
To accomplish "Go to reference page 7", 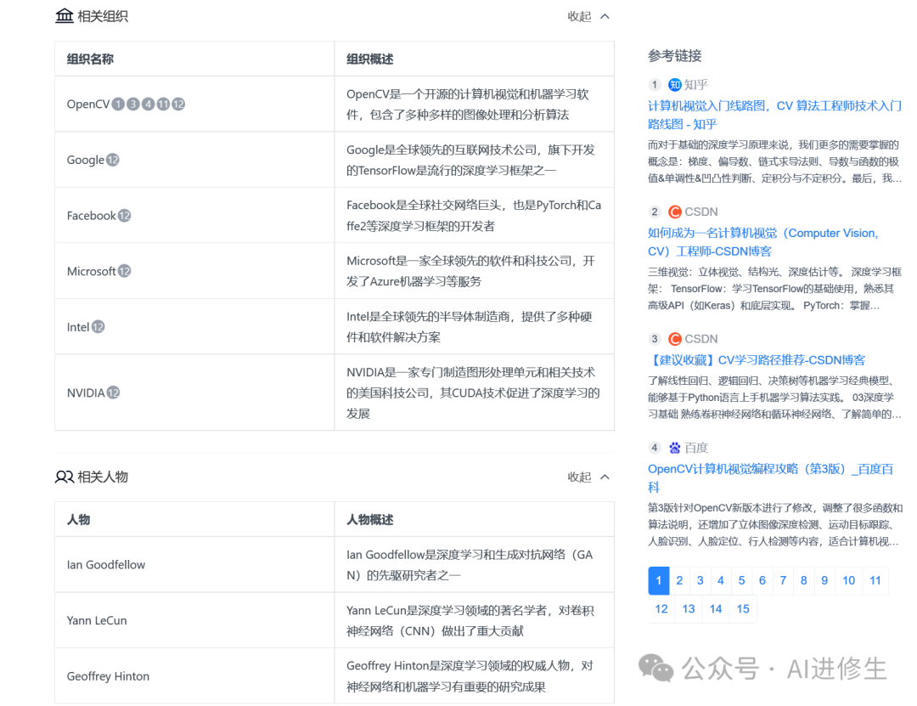I will coord(783,580).
